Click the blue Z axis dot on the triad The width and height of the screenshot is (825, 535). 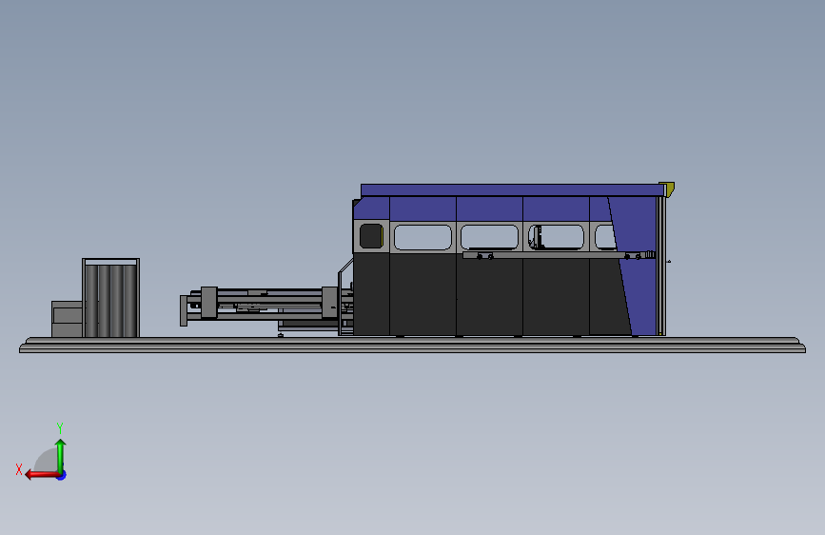click(62, 475)
